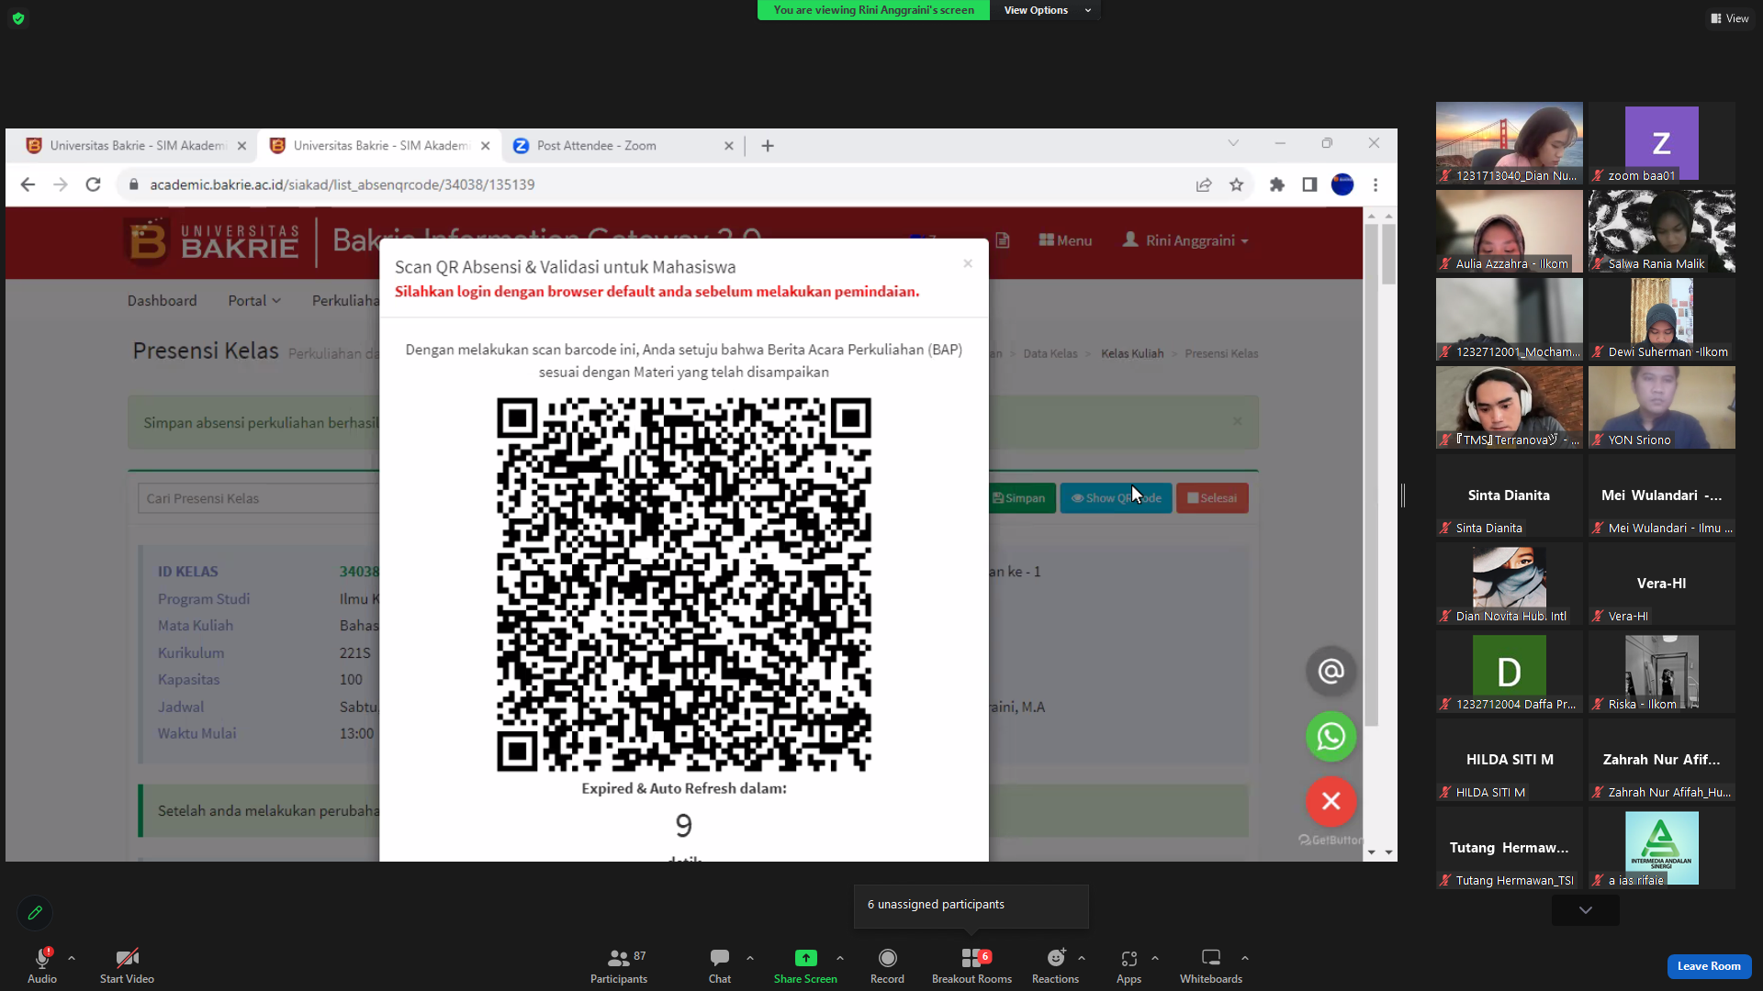This screenshot has width=1763, height=991.
Task: Open the Menu item in Bakrie header
Action: point(1065,240)
